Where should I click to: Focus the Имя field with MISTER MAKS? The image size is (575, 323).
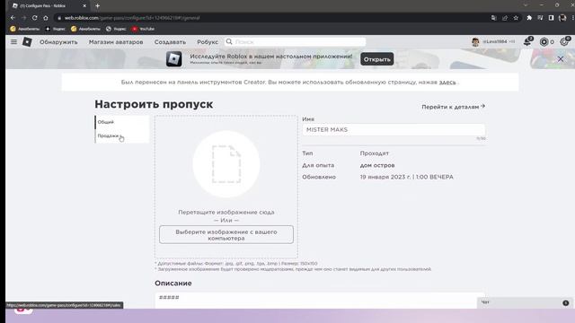(x=394, y=129)
